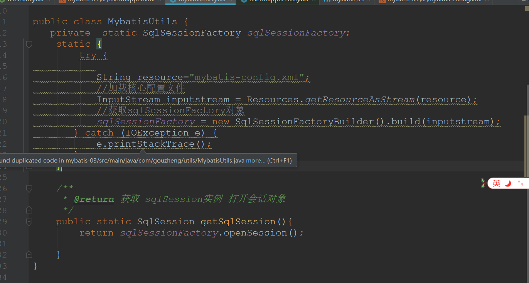Click the IME '英' language indicator
This screenshot has width=529, height=283.
[496, 183]
